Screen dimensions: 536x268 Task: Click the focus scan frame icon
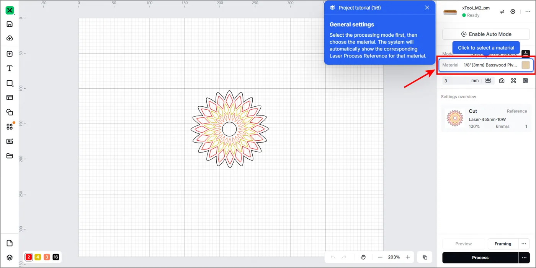tap(513, 81)
